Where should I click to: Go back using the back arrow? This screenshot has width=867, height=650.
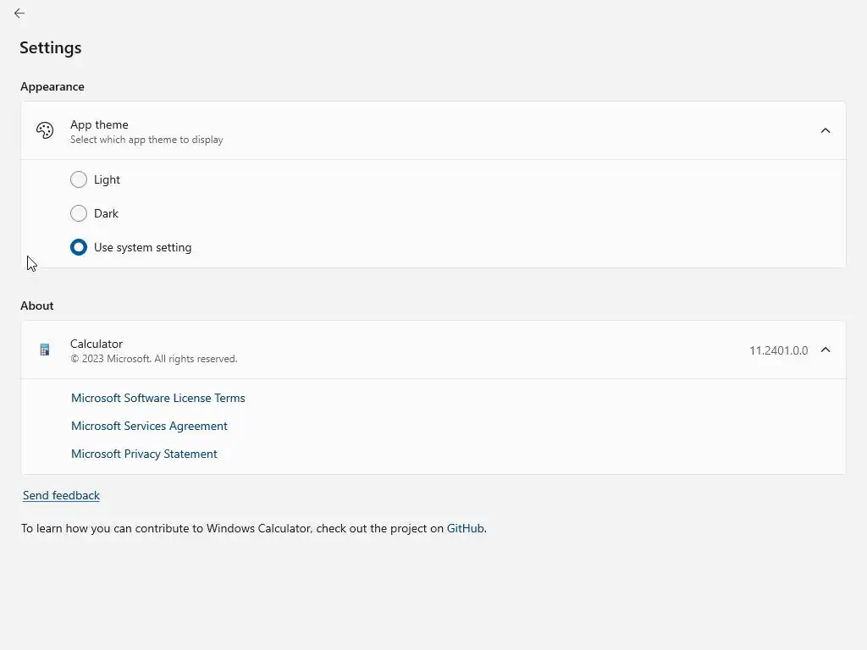(19, 14)
